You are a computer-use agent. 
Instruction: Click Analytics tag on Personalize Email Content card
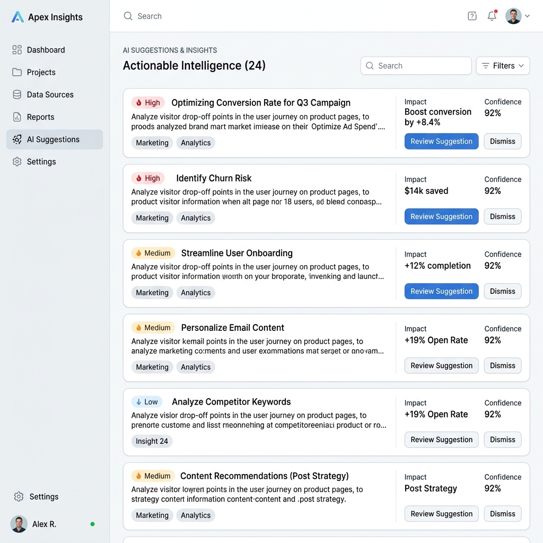point(196,367)
